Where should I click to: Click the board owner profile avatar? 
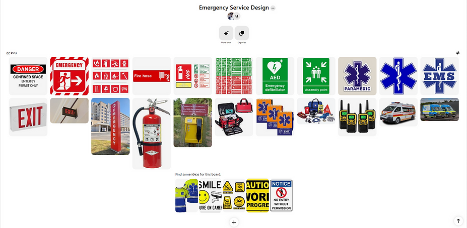(x=231, y=17)
